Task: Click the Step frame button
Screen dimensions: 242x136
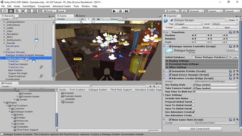Action: click(127, 11)
